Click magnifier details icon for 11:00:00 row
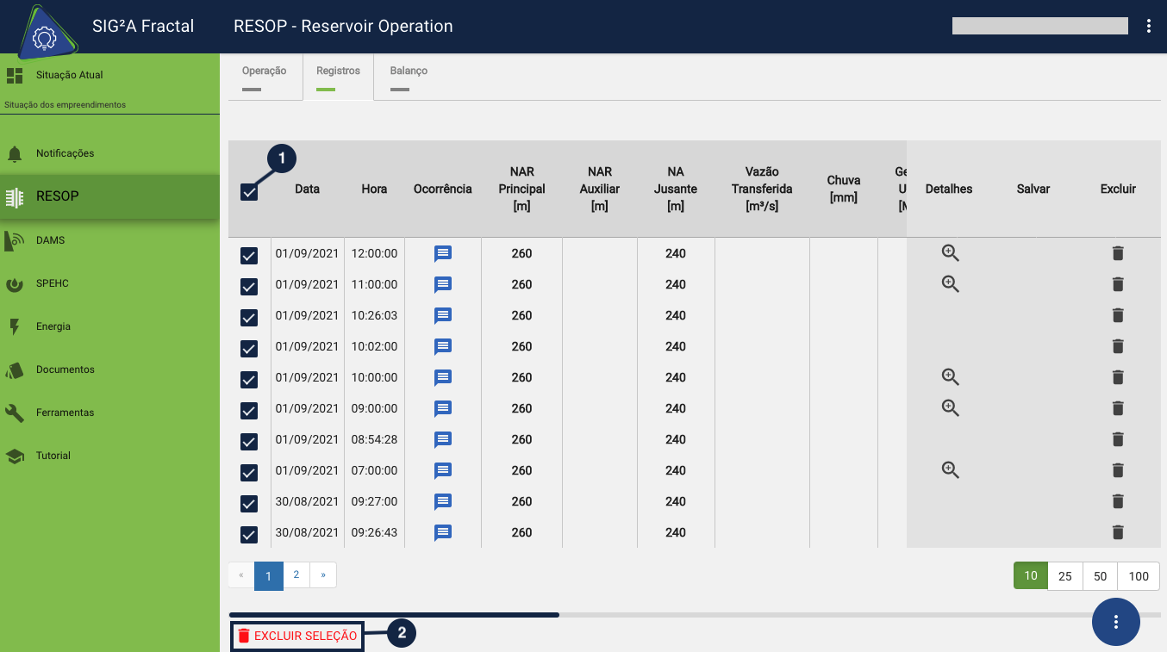 click(950, 284)
